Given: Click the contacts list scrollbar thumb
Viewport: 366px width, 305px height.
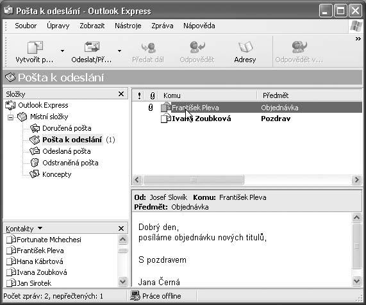Looking at the screenshot, I should click(123, 251).
